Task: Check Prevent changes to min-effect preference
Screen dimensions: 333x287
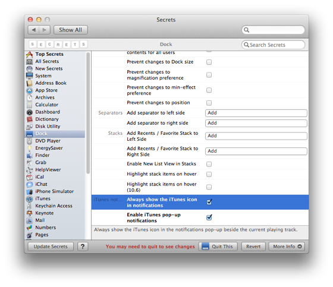Action: [209, 90]
